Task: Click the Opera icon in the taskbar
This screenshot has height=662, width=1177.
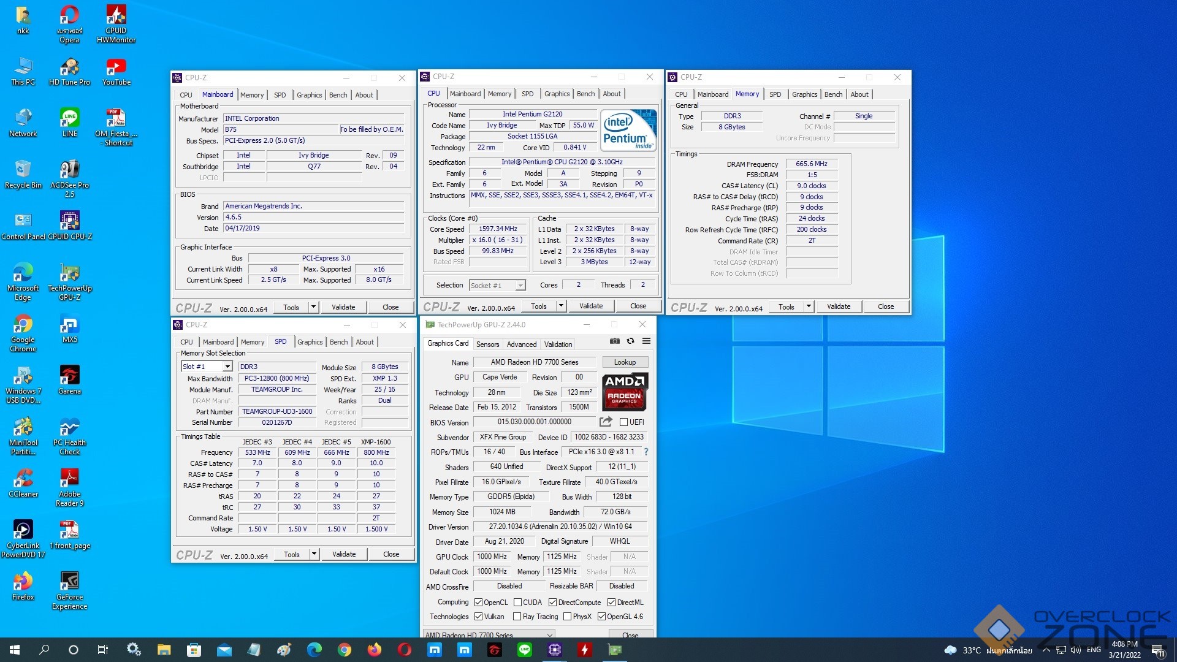Action: pyautogui.click(x=405, y=650)
